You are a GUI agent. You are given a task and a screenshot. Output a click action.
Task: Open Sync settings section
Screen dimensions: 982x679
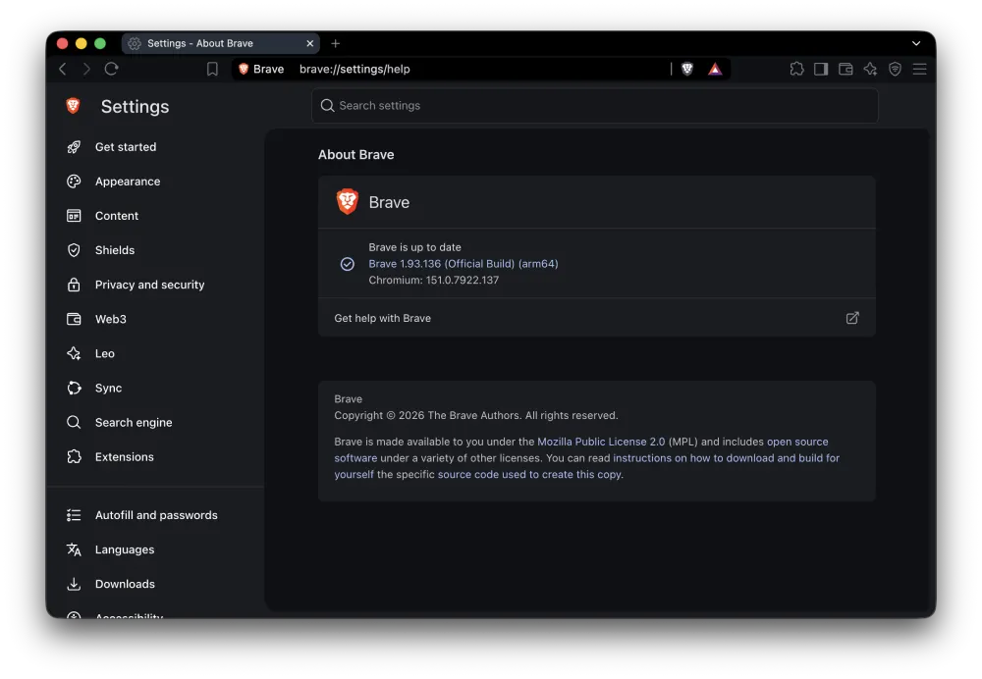click(x=108, y=388)
